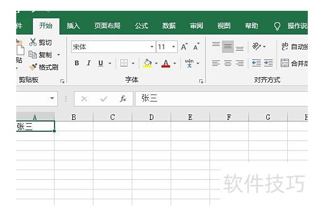Align text to top
Image resolution: width=324 pixels, height=216 pixels.
pyautogui.click(x=216, y=44)
